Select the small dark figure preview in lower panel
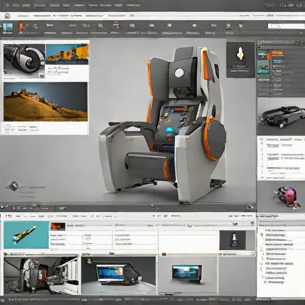The height and width of the screenshot is (305, 305). coord(232,240)
